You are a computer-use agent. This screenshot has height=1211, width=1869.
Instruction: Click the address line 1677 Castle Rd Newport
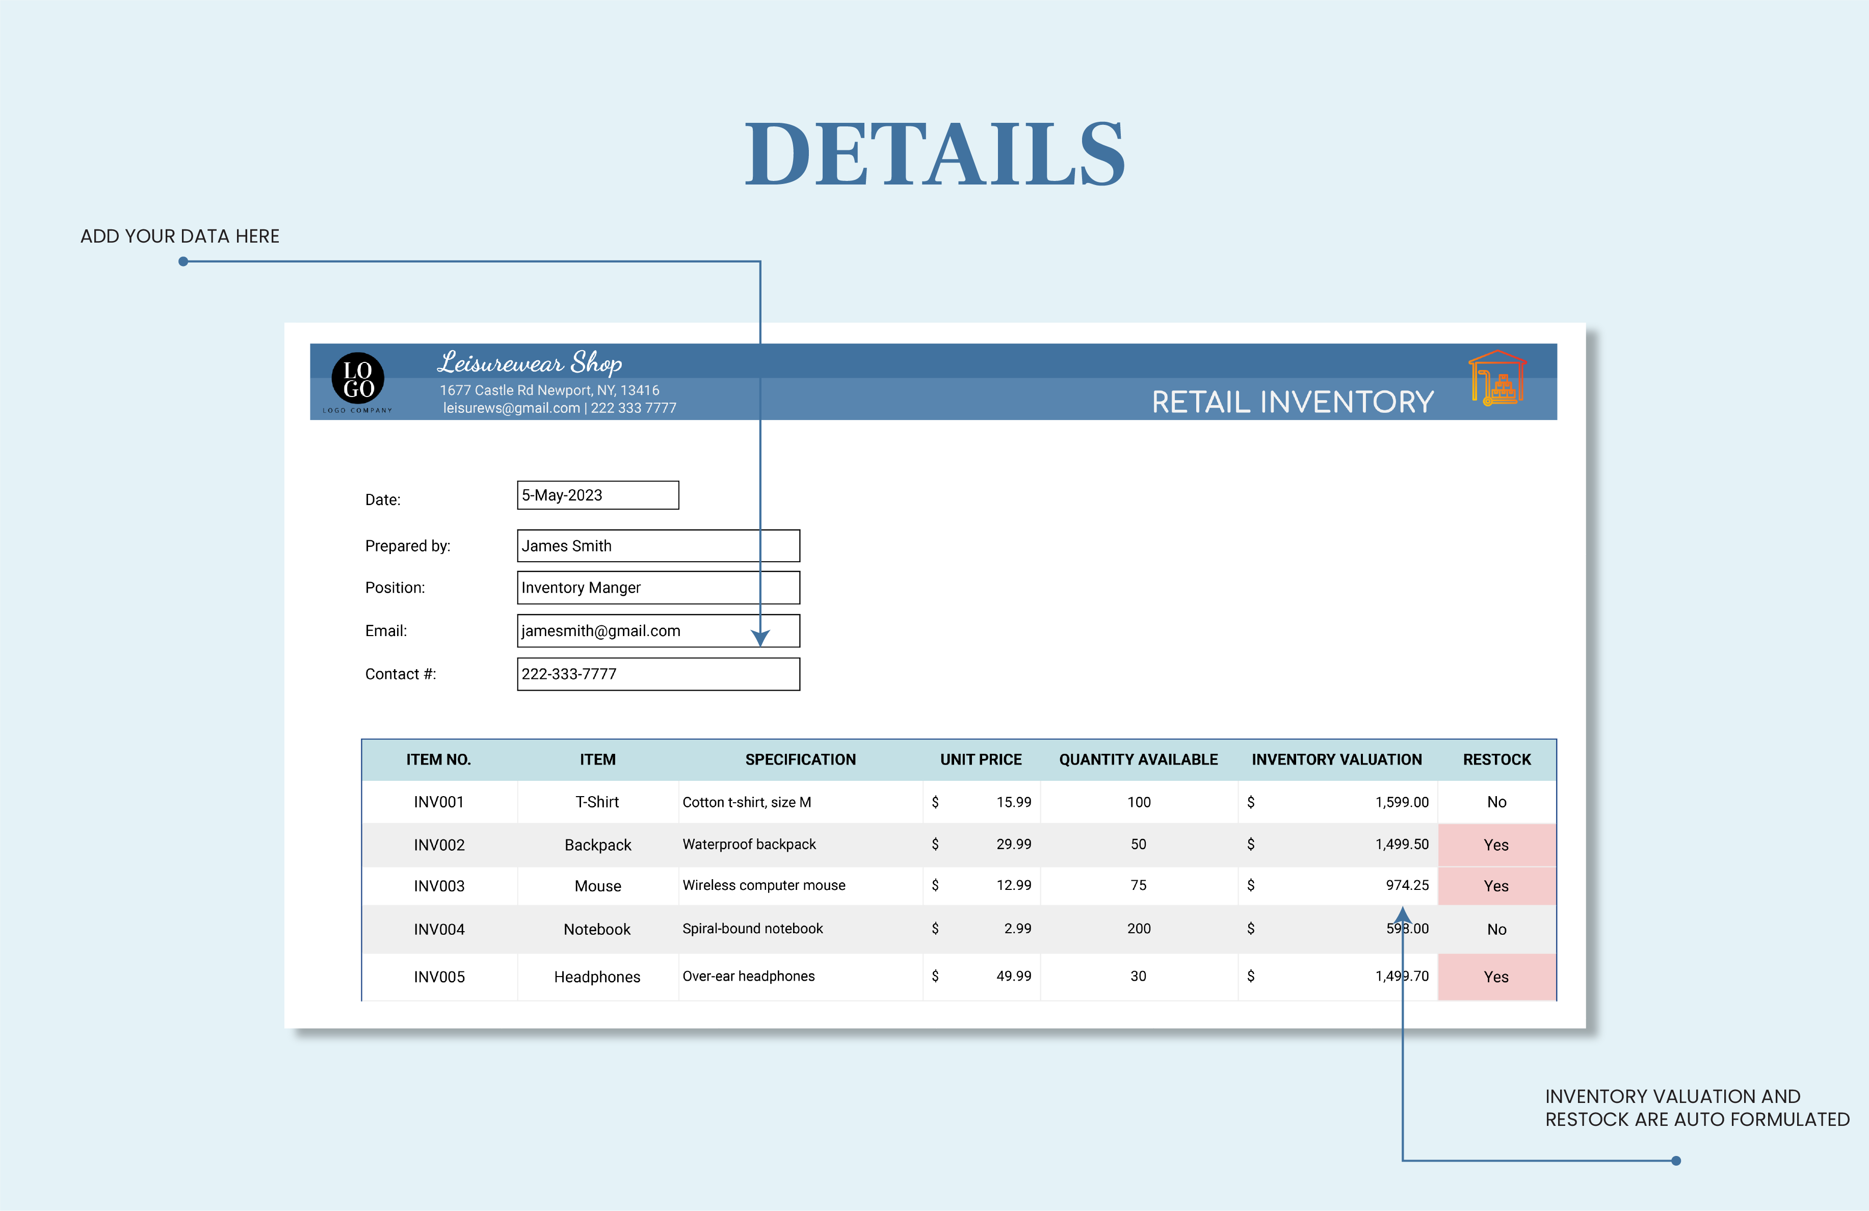(x=550, y=390)
